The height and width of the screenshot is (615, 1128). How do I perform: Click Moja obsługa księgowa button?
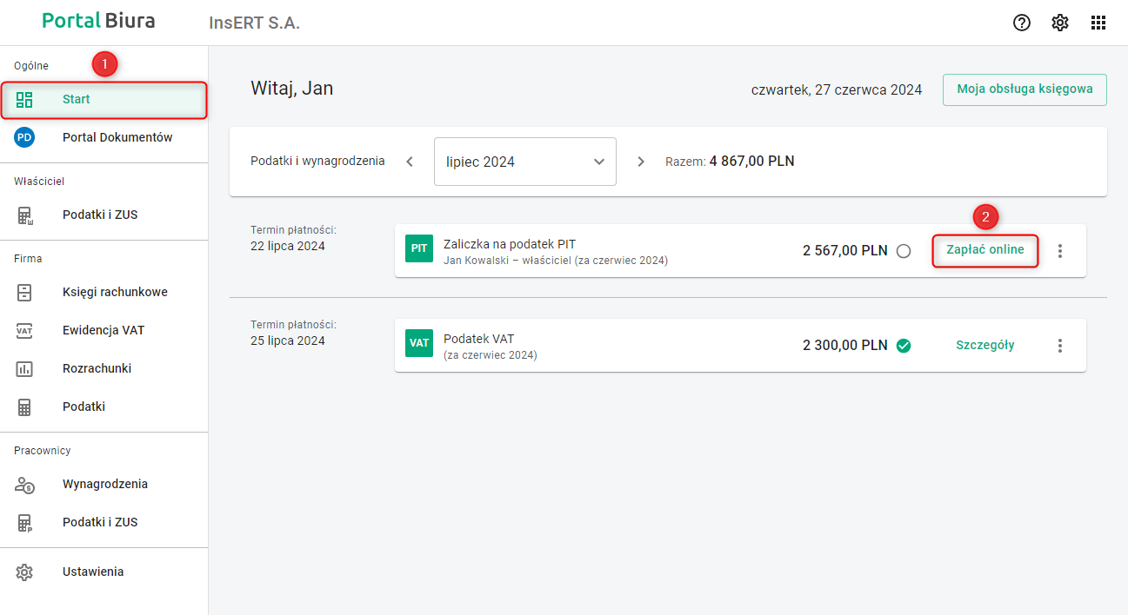pyautogui.click(x=1025, y=89)
